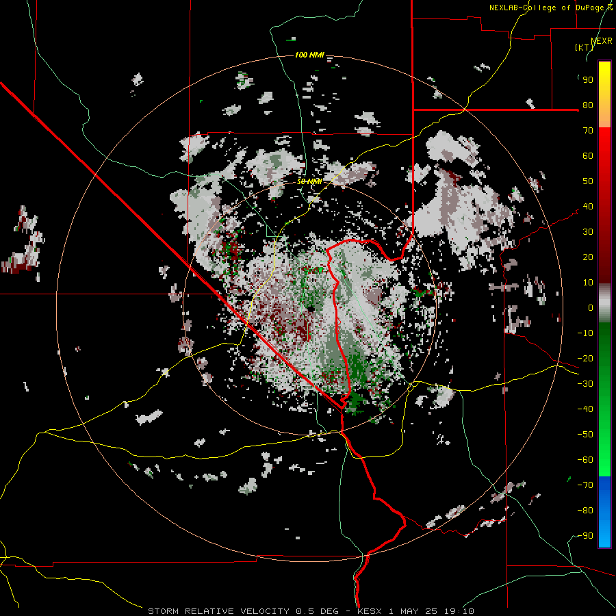Select the 50 NMI range ring label
The width and height of the screenshot is (616, 616).
309,181
